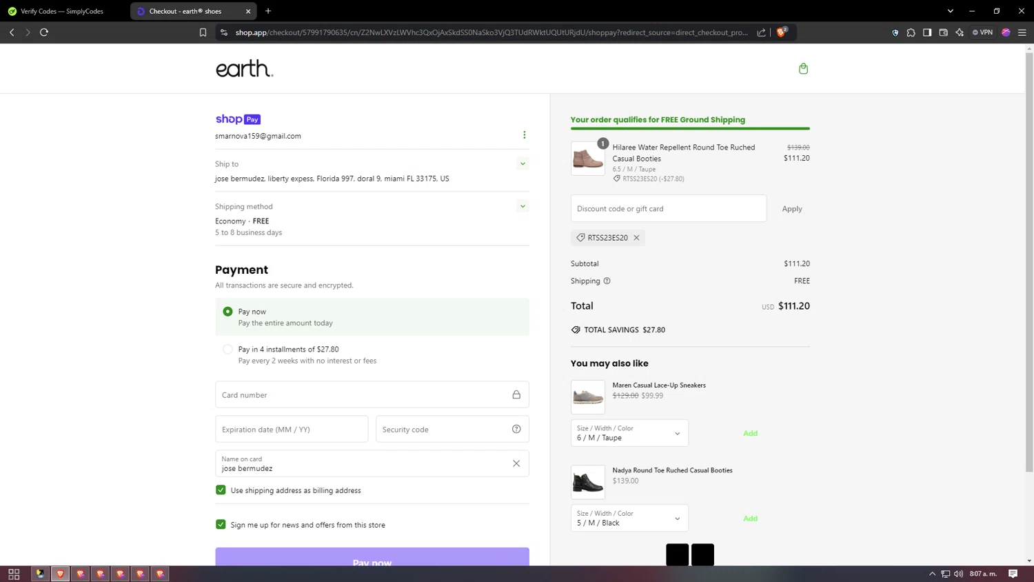Click the VPN button in toolbar
This screenshot has height=582, width=1034.
tap(982, 32)
